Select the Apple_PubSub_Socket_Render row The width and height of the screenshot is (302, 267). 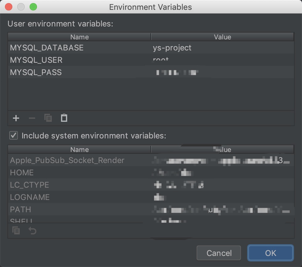[x=67, y=160]
